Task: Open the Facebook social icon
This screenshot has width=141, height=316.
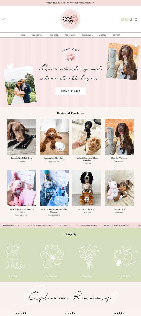Action: pos(127,19)
